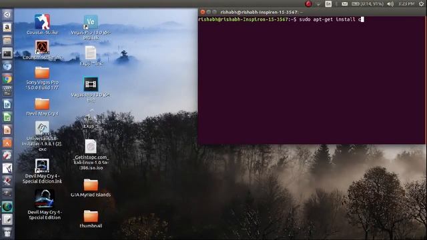
Task: Open Ubuntu Software Center from launcher
Action: pos(7,143)
